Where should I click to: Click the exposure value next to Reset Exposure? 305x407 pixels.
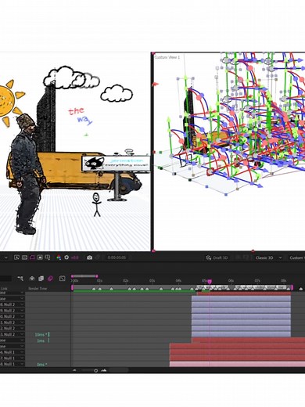(74, 258)
